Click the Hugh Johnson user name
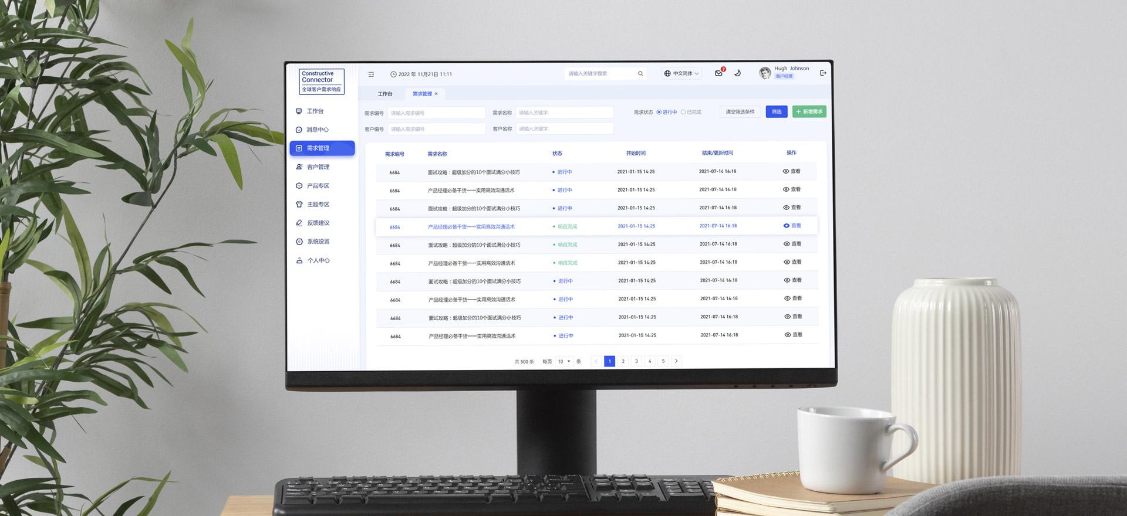1127x516 pixels. point(791,69)
